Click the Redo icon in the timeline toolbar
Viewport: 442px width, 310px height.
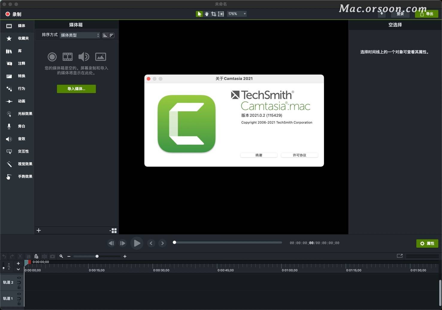[x=12, y=256]
